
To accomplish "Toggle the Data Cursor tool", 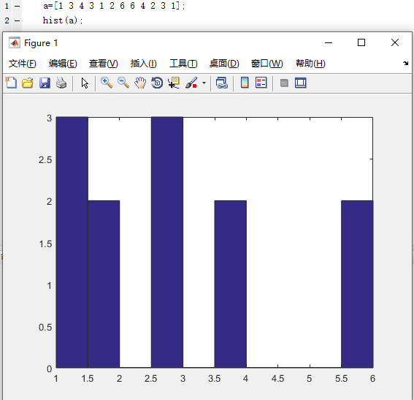I will pos(174,83).
